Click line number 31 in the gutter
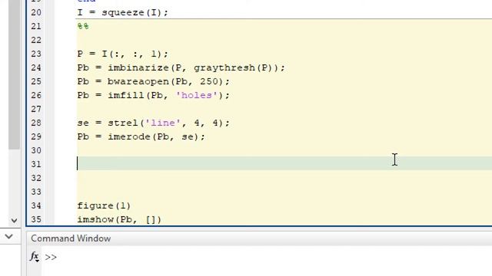The image size is (492, 276). click(x=36, y=164)
